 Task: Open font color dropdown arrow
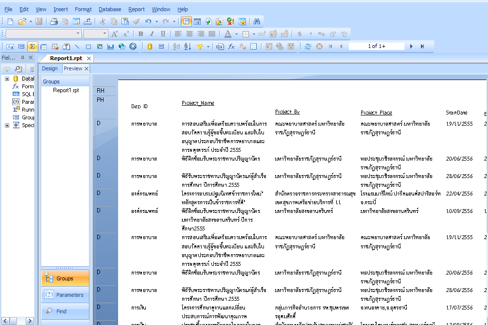pyautogui.click(x=236, y=34)
